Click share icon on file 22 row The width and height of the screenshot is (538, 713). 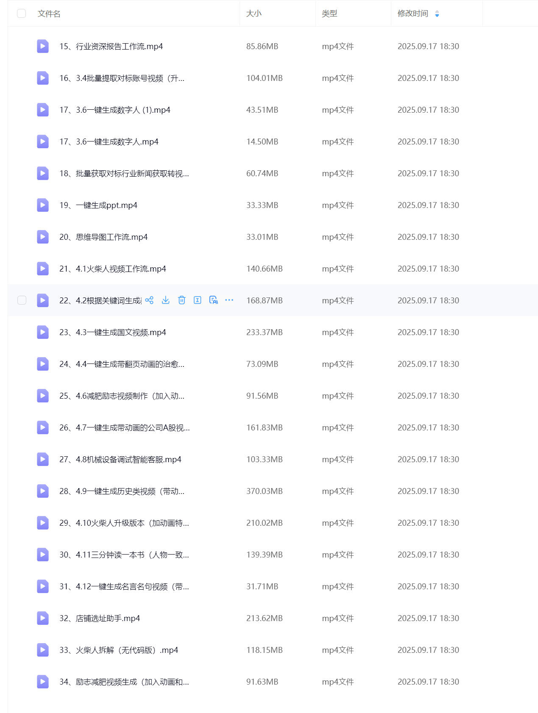[x=149, y=300]
